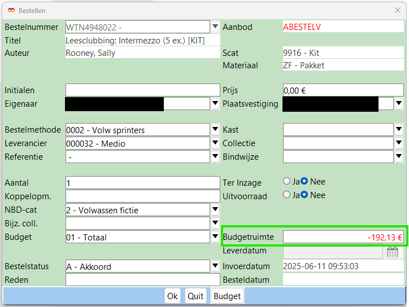Expand the Budget dropdown
The width and height of the screenshot is (409, 307).
[x=215, y=237]
